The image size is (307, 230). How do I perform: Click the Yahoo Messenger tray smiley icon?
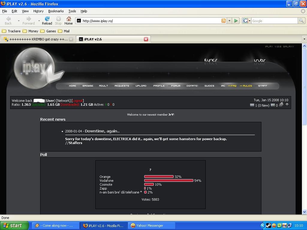tap(274, 226)
